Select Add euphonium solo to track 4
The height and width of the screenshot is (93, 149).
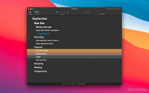47,40
